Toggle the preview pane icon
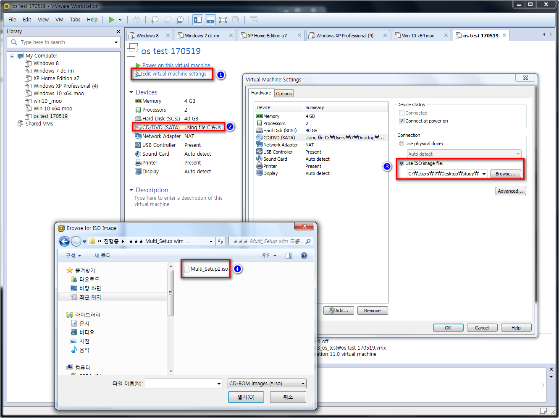 click(289, 256)
